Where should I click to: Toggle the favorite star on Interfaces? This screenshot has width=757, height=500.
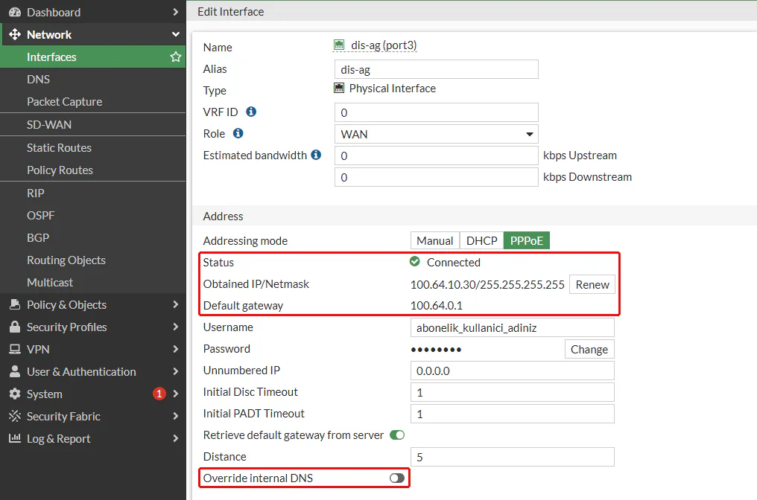coord(176,57)
